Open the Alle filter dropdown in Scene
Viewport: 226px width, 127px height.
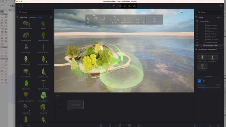(x=219, y=17)
